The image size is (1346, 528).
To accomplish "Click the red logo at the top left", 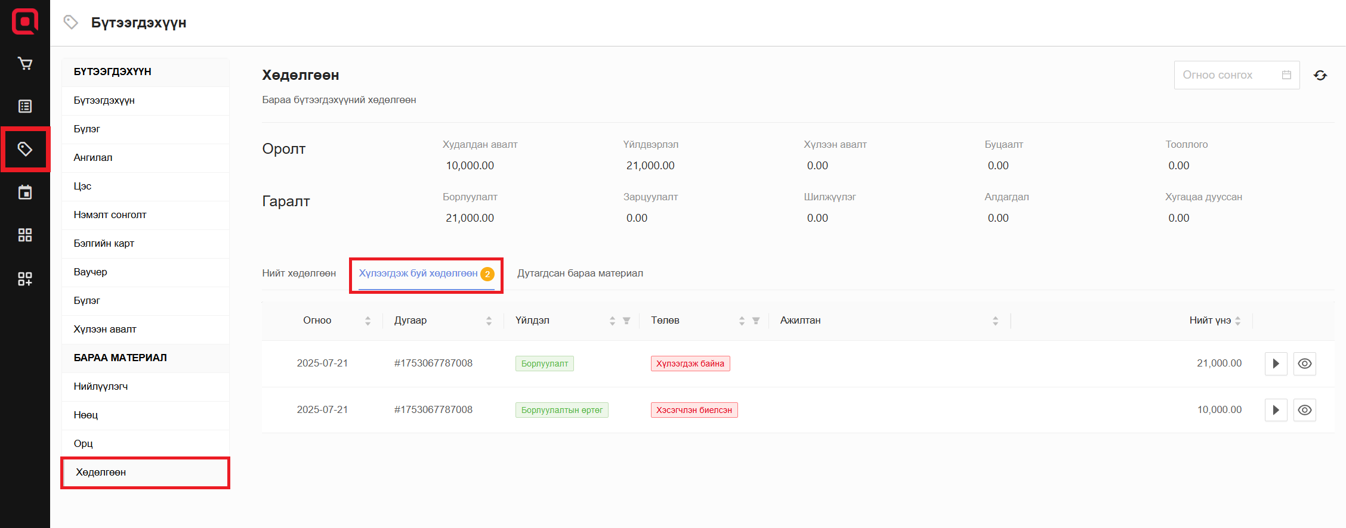I will click(x=24, y=21).
